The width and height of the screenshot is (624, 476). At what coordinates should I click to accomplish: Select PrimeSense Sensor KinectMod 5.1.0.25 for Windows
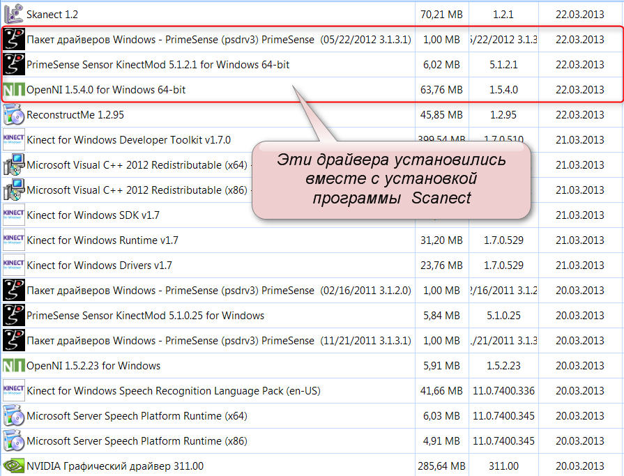145,315
